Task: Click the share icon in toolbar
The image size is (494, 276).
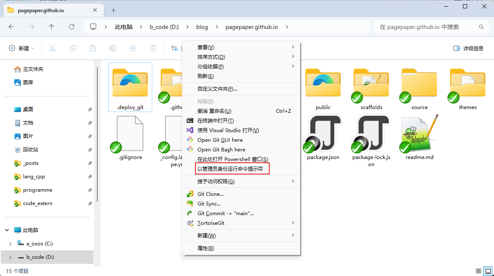Action: pyautogui.click(x=133, y=48)
